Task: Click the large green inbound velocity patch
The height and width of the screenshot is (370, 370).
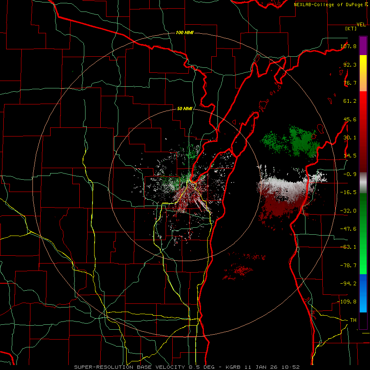Action: coord(303,141)
